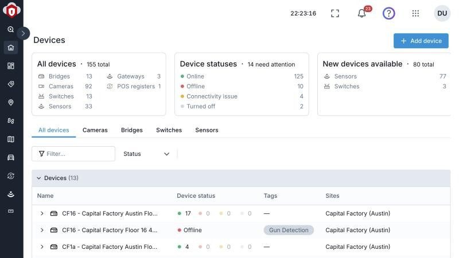The height and width of the screenshot is (258, 459).
Task: Open the bottom bridge sidebar icon
Action: click(11, 211)
